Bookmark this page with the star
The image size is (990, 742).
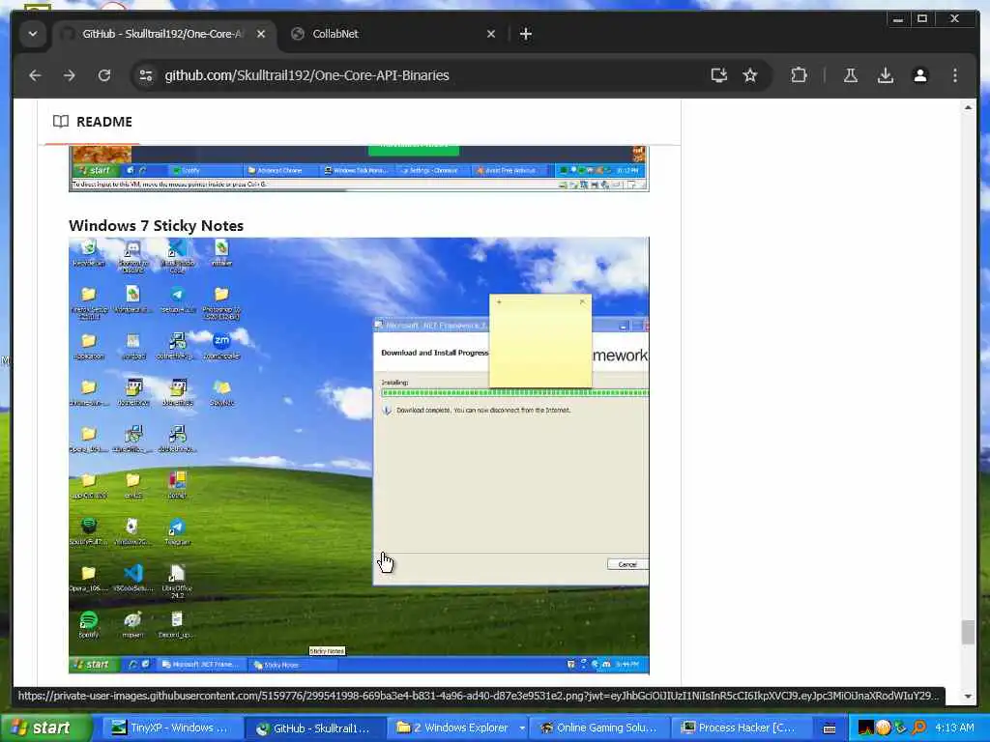[750, 75]
